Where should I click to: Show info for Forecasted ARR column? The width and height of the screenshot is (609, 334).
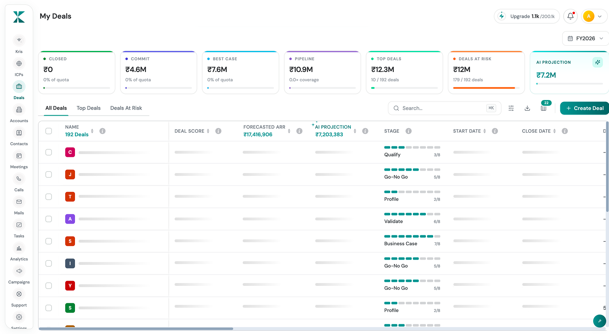pos(299,131)
